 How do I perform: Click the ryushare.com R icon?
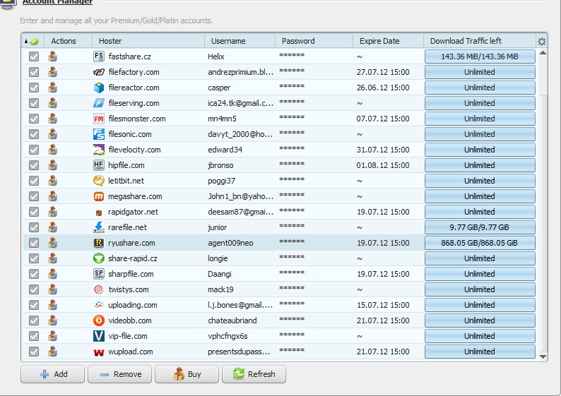click(x=99, y=243)
